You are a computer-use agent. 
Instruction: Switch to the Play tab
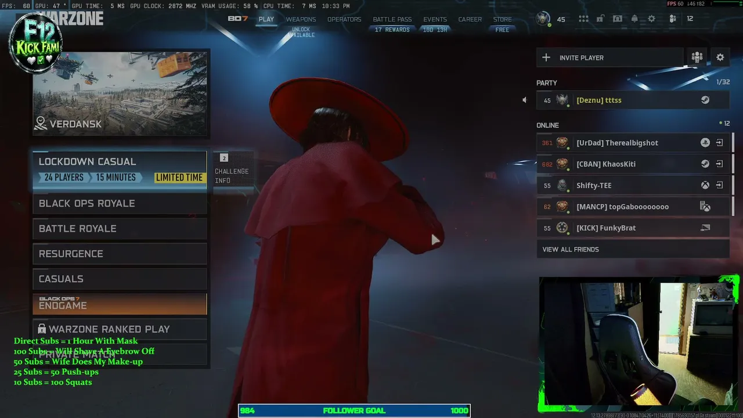click(x=266, y=19)
